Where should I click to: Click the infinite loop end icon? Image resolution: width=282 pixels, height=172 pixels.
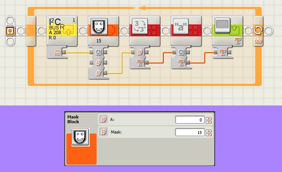(x=258, y=31)
